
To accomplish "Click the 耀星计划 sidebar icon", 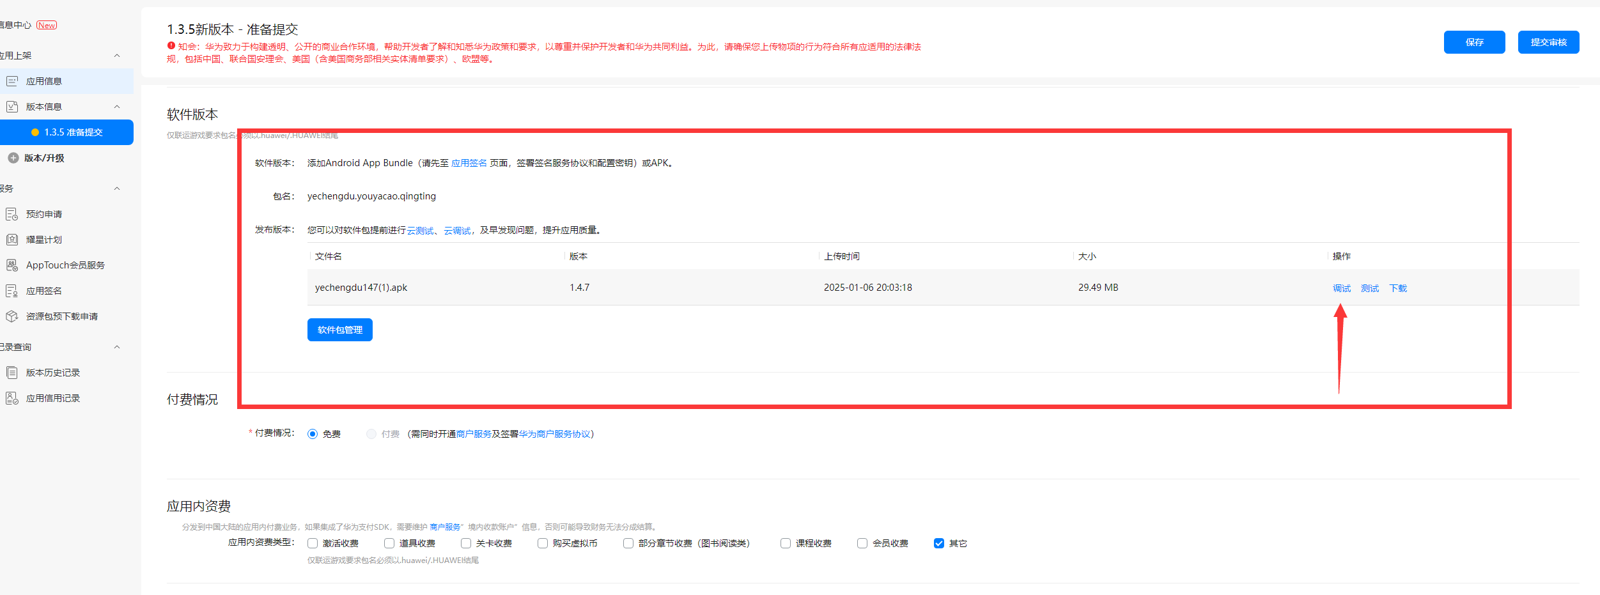I will [12, 240].
